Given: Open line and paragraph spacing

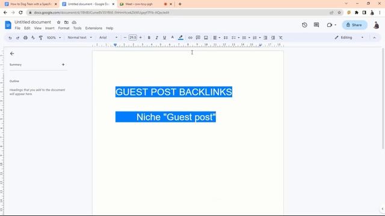Looking at the screenshot, I should 226,38.
